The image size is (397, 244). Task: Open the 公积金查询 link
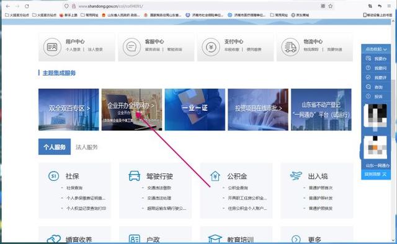pyautogui.click(x=238, y=188)
